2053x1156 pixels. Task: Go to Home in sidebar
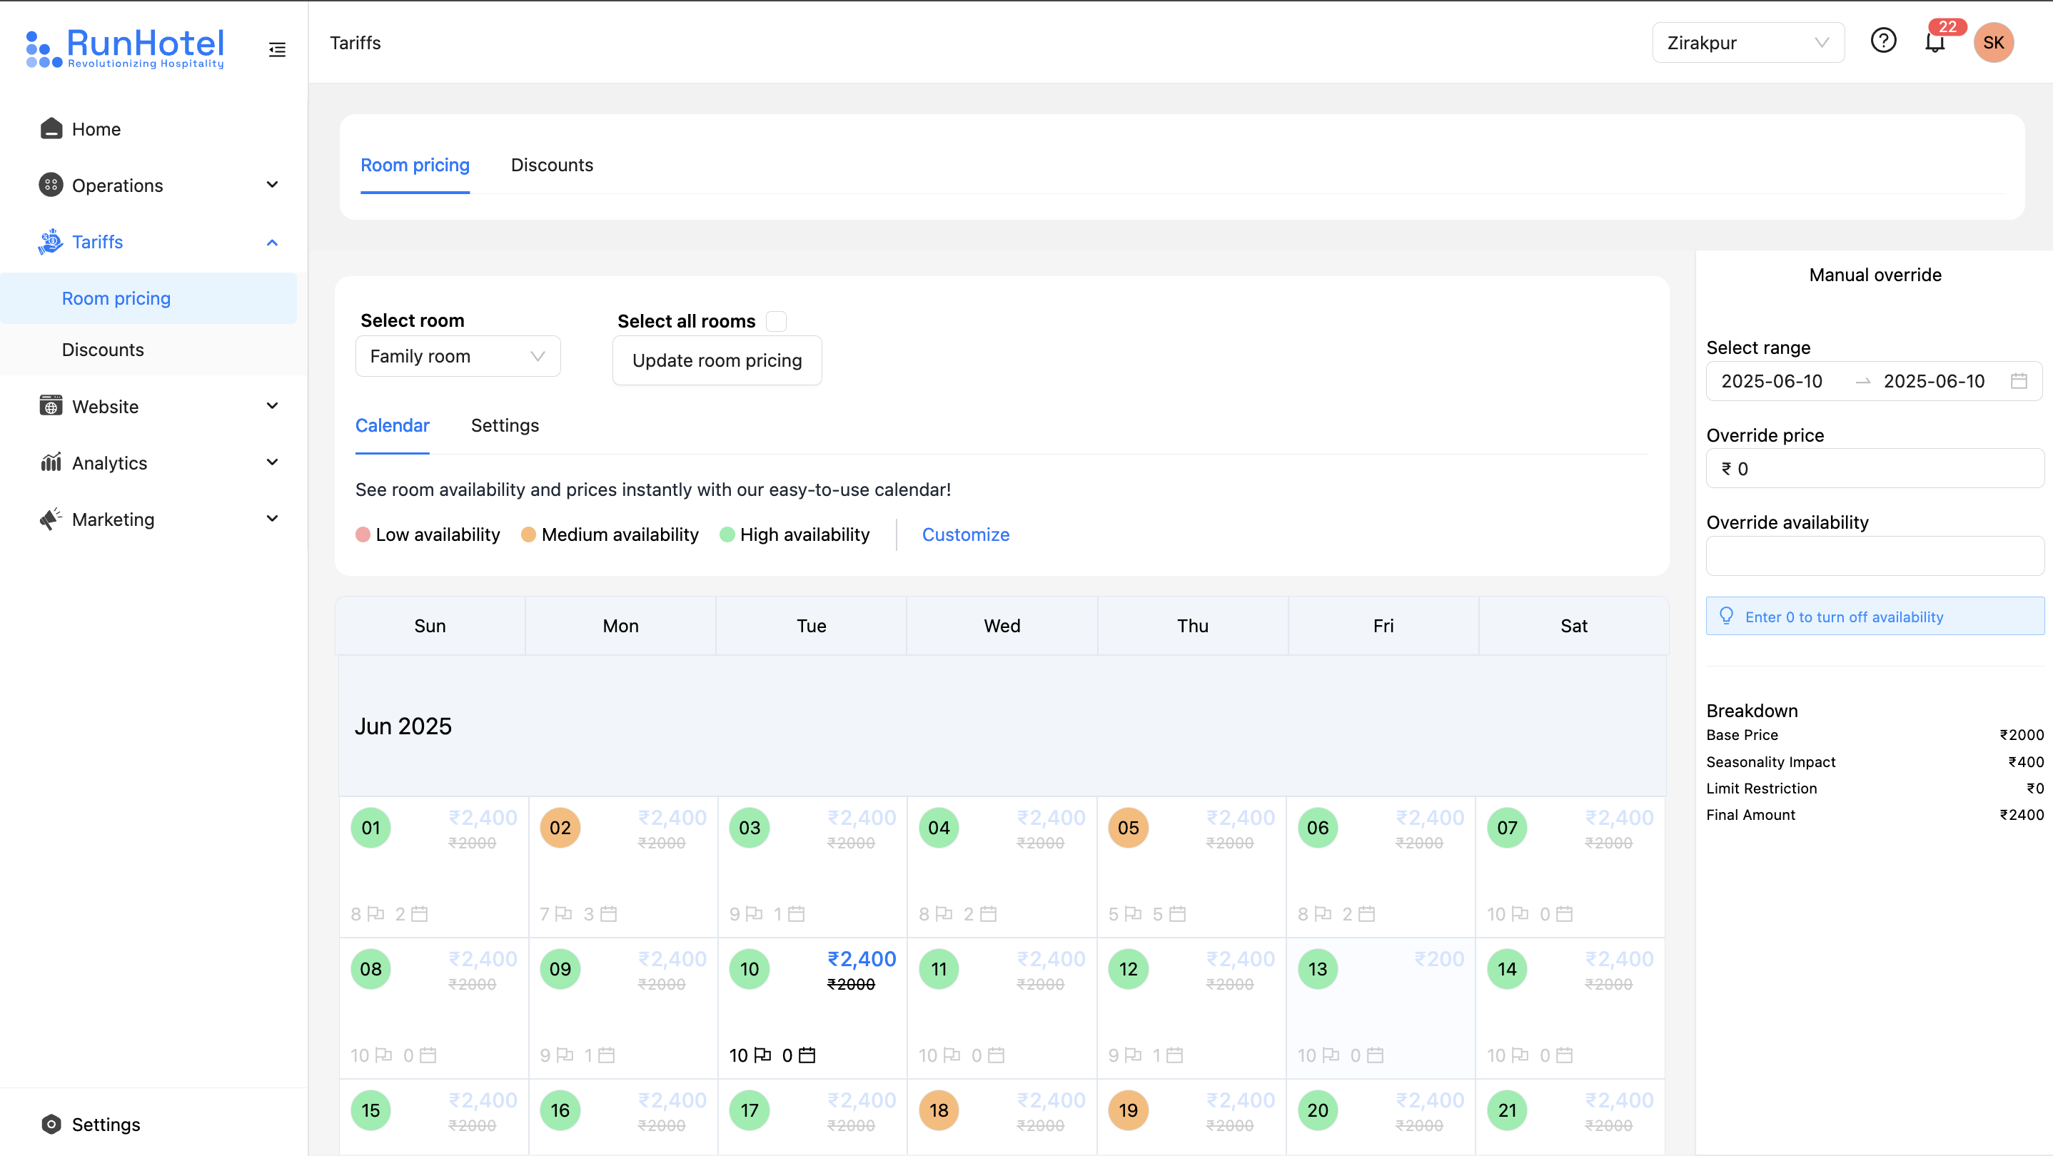point(96,129)
